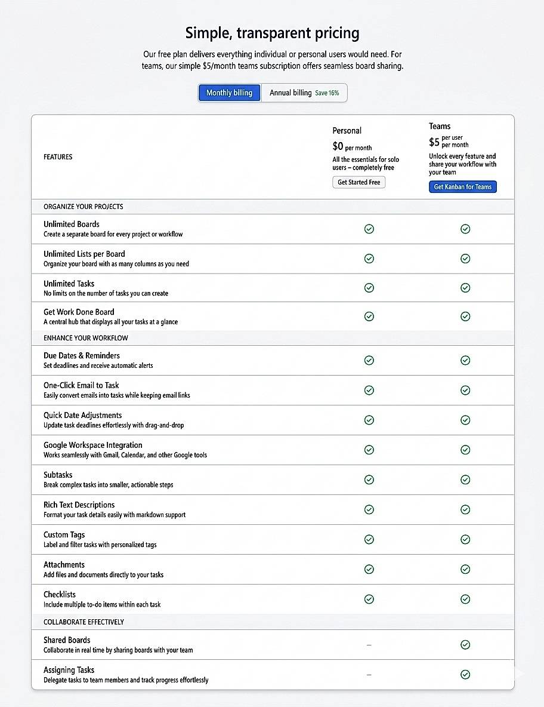544x707 pixels.
Task: Click Teams checkmark for Unlimited Tasks
Action: tap(465, 288)
